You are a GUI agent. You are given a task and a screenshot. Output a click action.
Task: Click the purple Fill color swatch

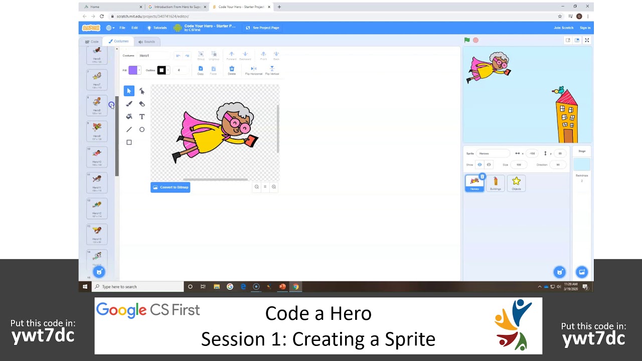(133, 70)
